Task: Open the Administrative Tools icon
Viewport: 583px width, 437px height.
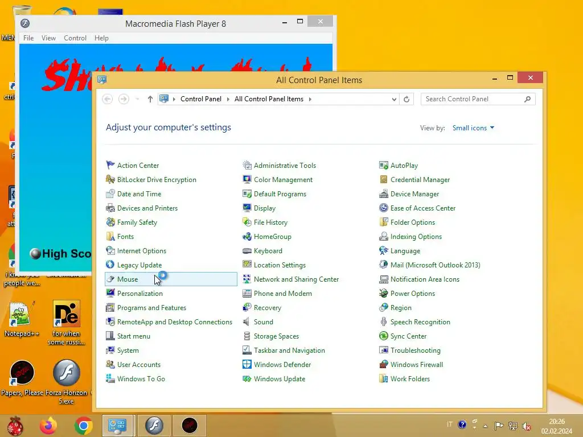Action: point(247,165)
